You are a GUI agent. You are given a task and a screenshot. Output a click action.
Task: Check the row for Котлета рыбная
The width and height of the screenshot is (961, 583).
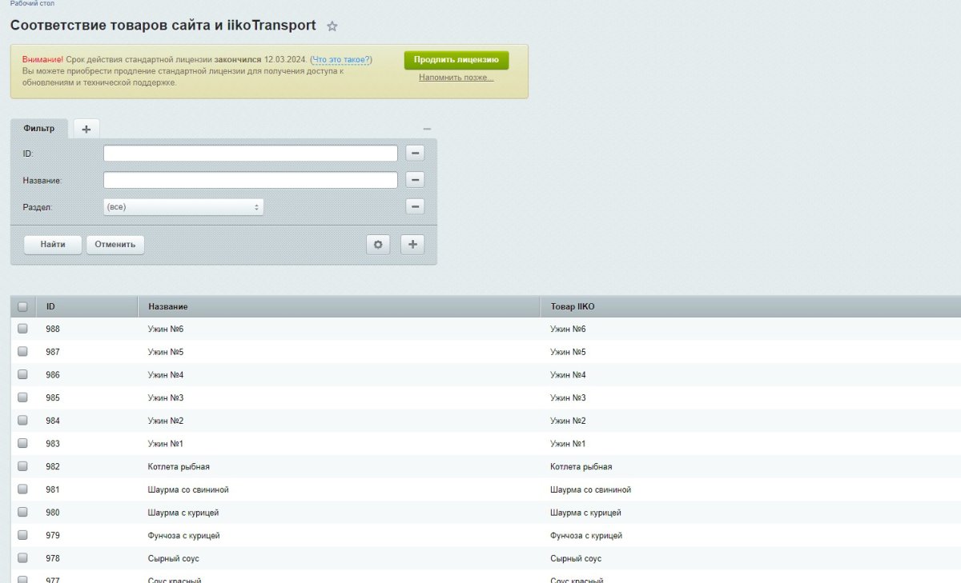pyautogui.click(x=22, y=466)
